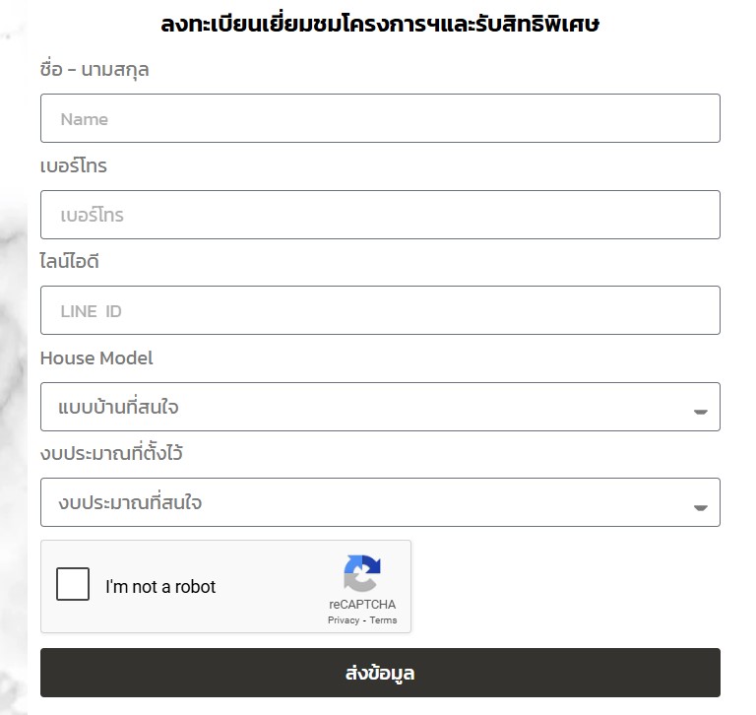Click the เบอร์โทร label above phone field

pyautogui.click(x=74, y=165)
